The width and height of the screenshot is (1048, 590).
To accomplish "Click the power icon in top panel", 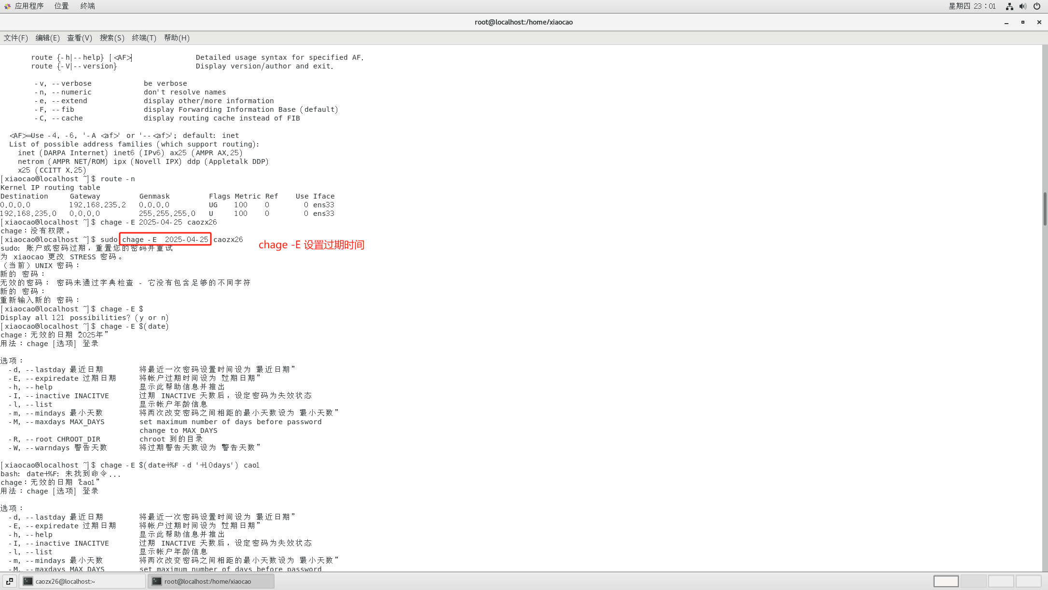I will [x=1036, y=6].
